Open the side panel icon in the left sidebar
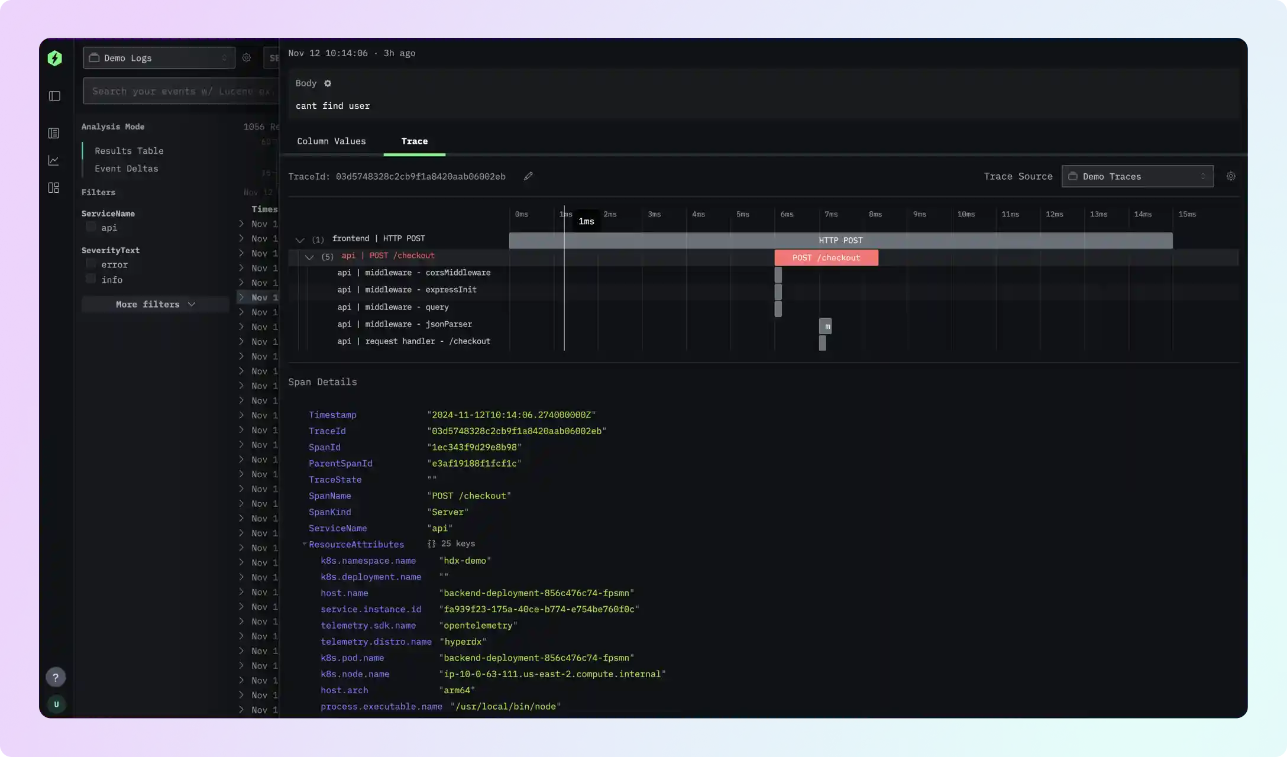The image size is (1287, 757). pyautogui.click(x=54, y=96)
